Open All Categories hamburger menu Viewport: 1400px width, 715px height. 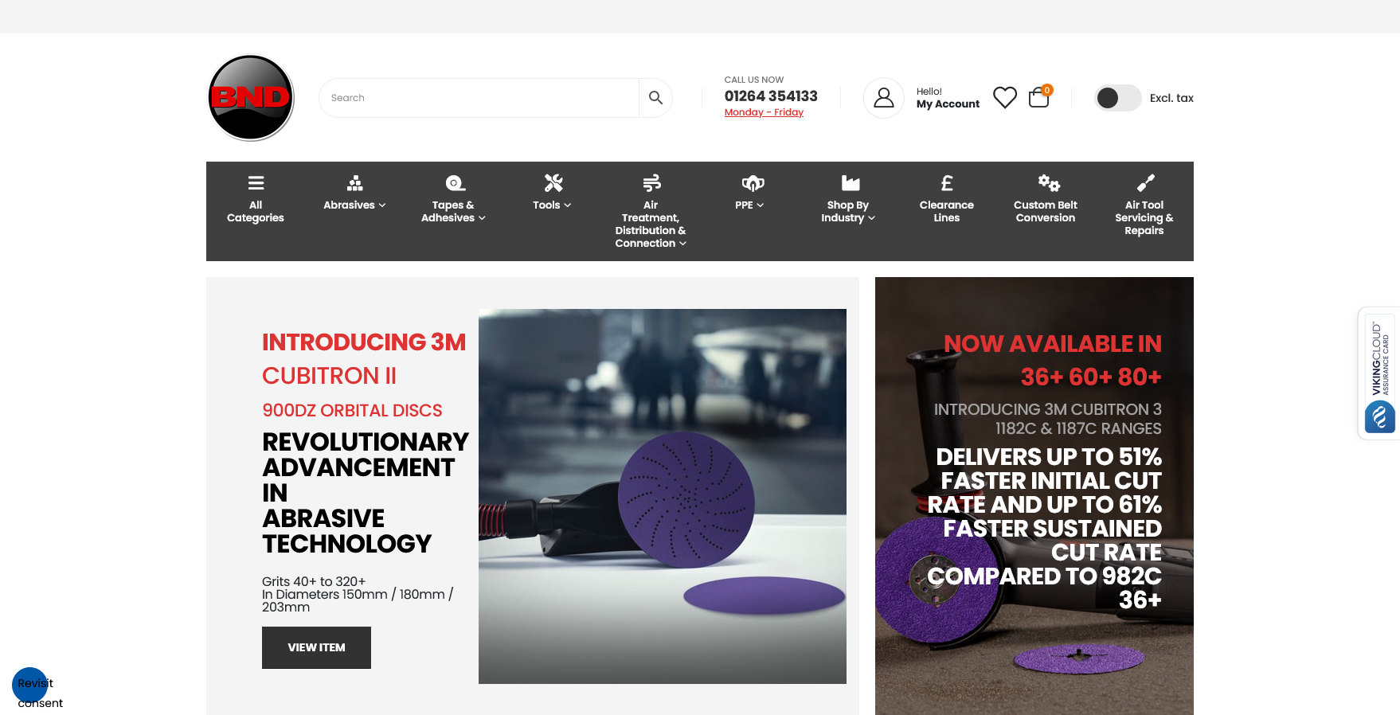pyautogui.click(x=256, y=183)
